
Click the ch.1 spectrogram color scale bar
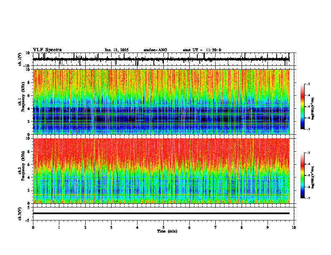[x=303, y=107]
